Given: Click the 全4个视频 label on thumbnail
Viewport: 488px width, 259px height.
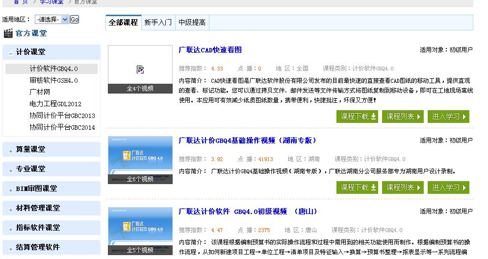Looking at the screenshot, I should click(140, 89).
